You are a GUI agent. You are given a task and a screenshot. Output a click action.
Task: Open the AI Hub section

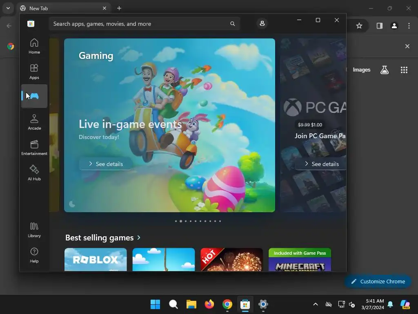click(34, 173)
